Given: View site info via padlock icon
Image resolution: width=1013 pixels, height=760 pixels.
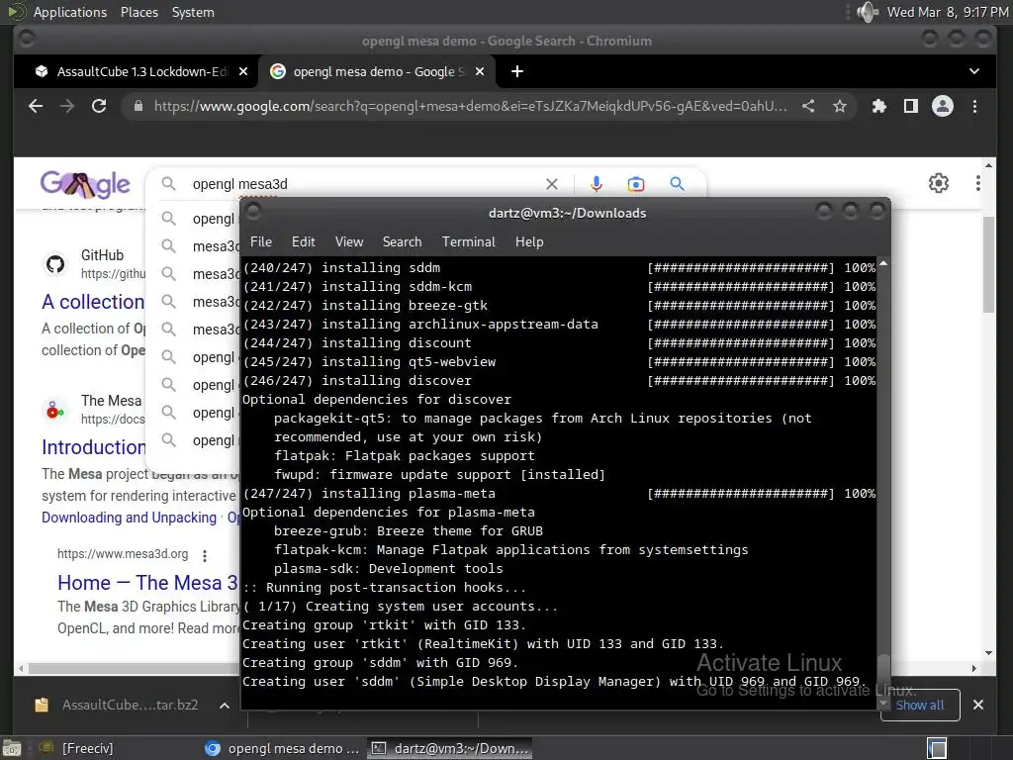Looking at the screenshot, I should coord(138,106).
